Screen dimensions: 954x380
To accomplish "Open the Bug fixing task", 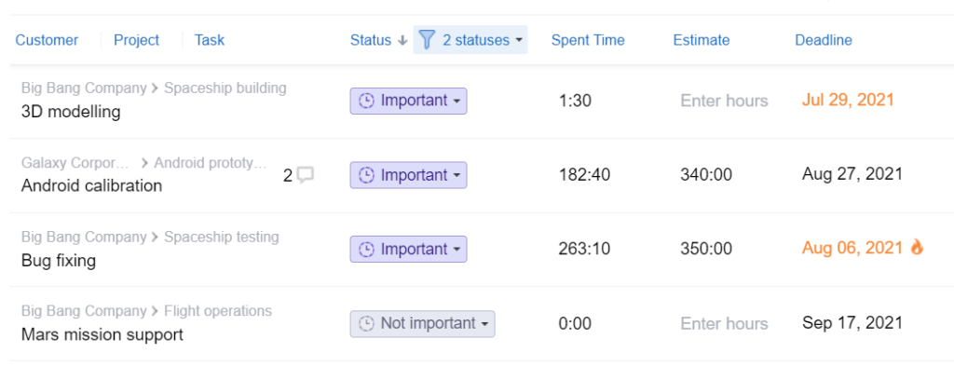I will [59, 261].
